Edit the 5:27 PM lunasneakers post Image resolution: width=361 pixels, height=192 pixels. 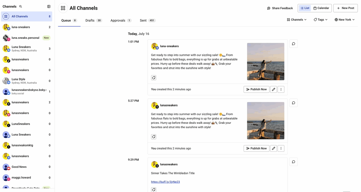[x=273, y=149]
